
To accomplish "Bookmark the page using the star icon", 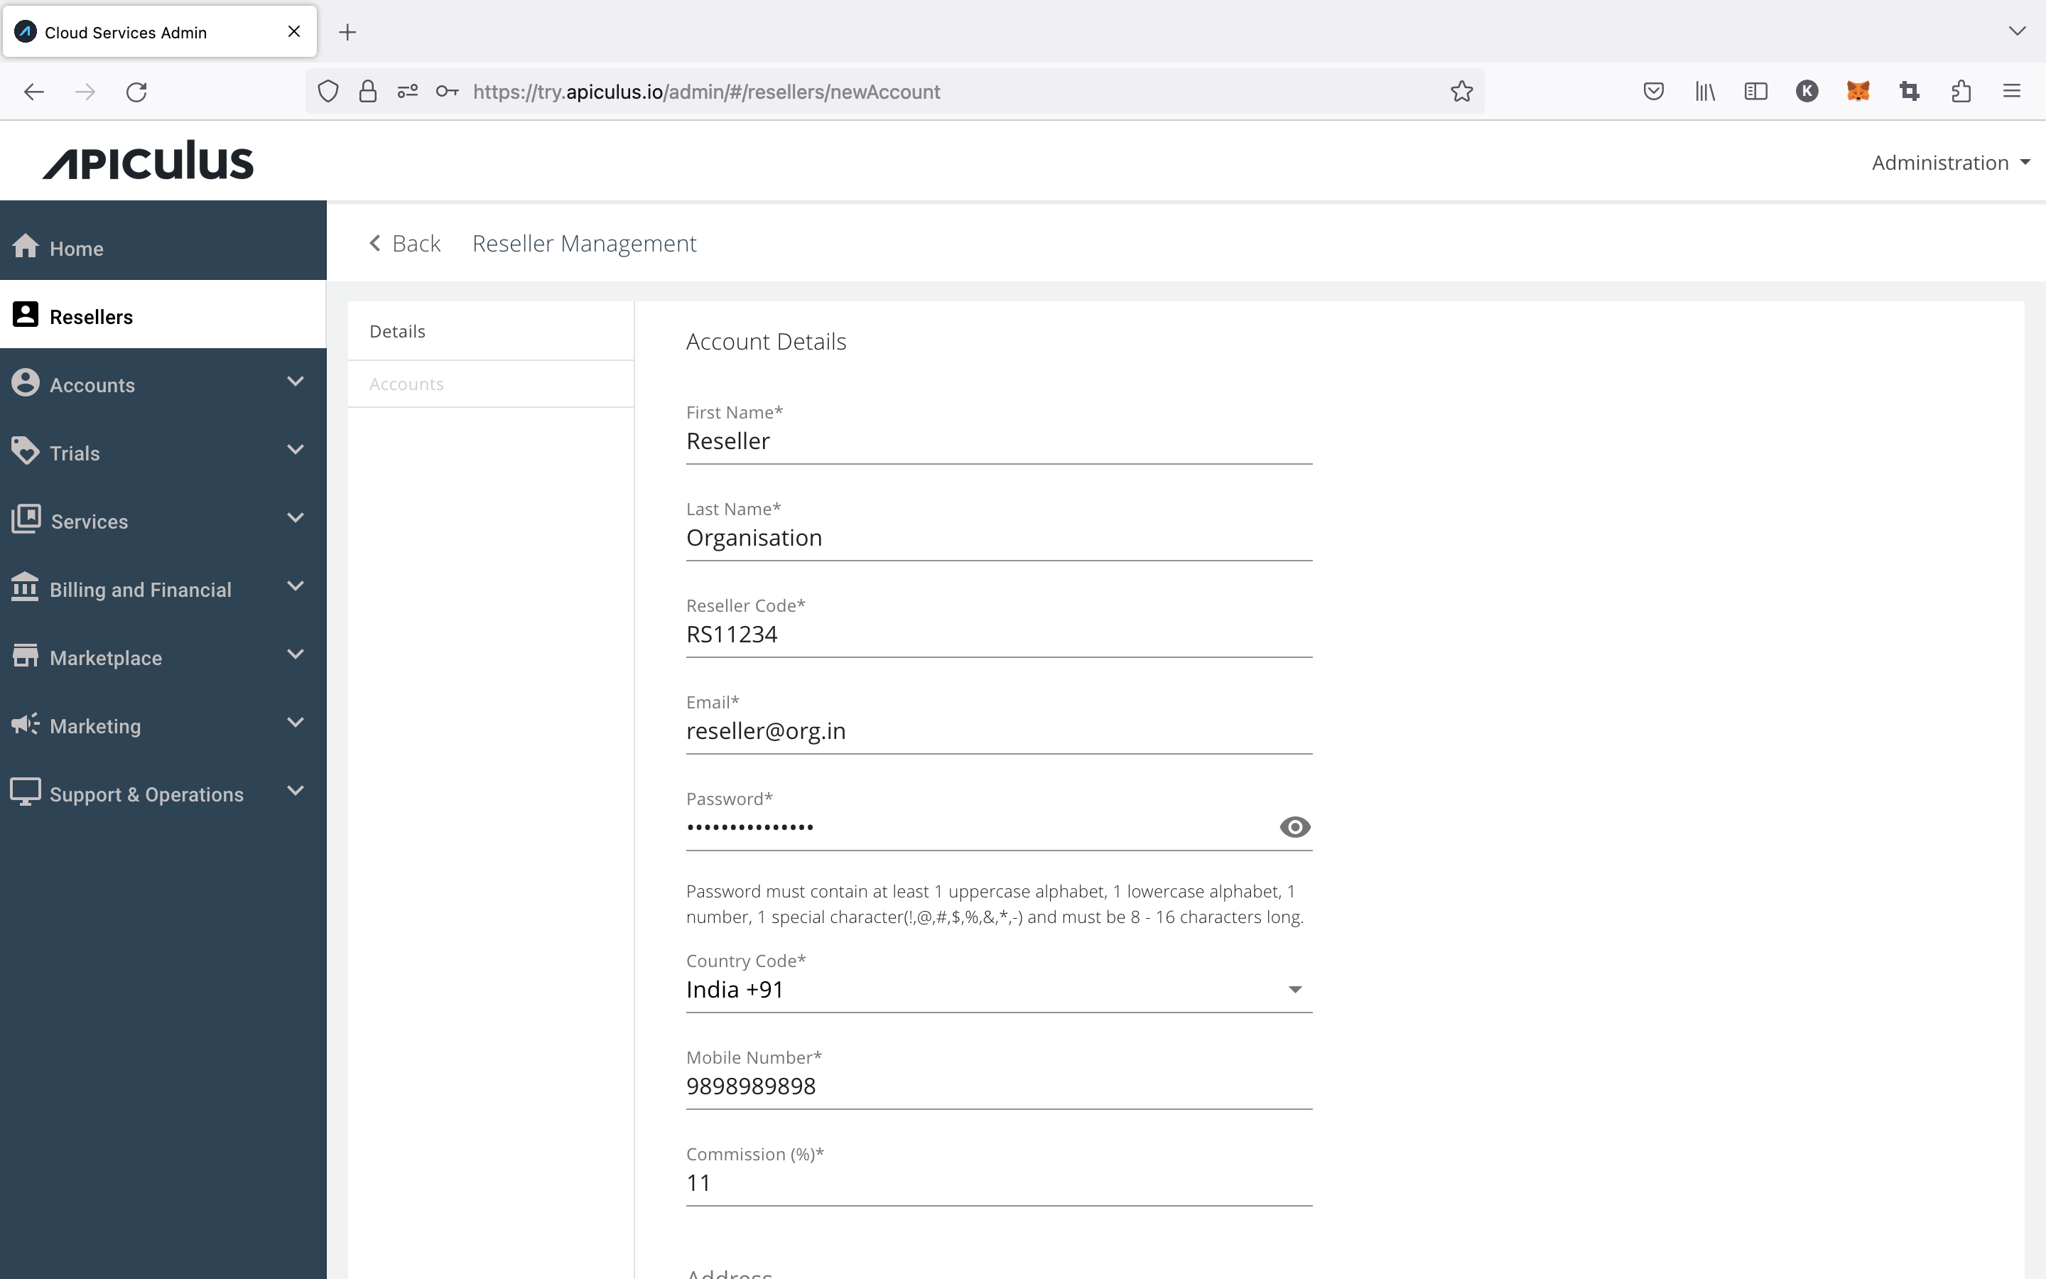I will pyautogui.click(x=1461, y=92).
